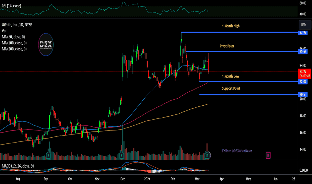Click the 1 Month Low annotation text

[x=231, y=76]
